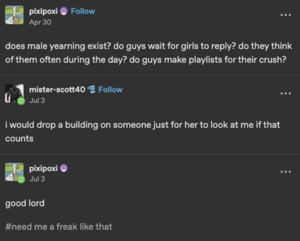Click the purple badge beside top pixipoxi name

64,12
